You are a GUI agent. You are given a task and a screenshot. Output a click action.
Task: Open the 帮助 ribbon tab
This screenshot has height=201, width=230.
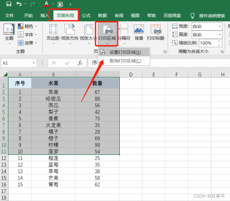click(151, 16)
